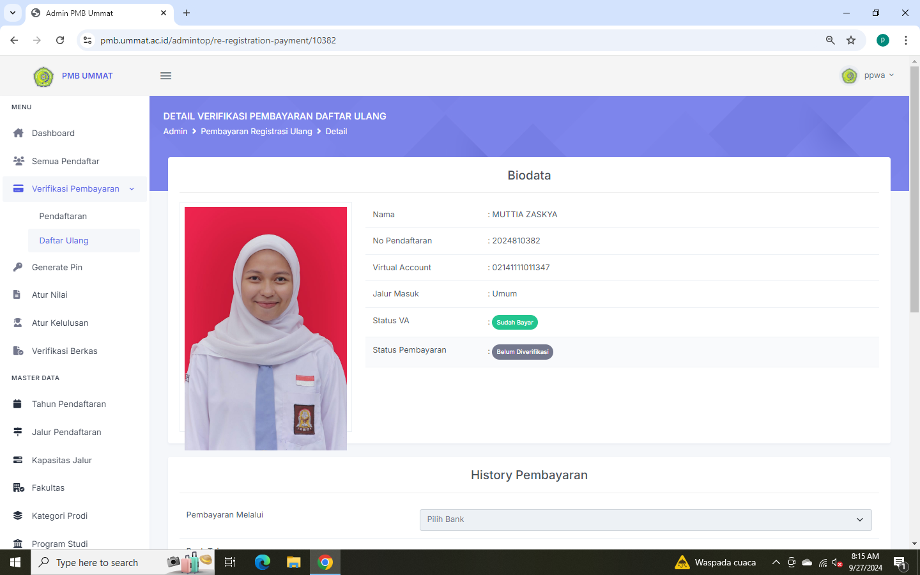Screen dimensions: 920x575
Task: Bookmark this page with the star icon
Action: [851, 40]
